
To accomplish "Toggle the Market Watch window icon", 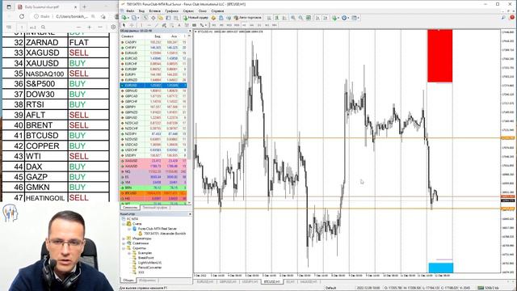I will coord(146,18).
